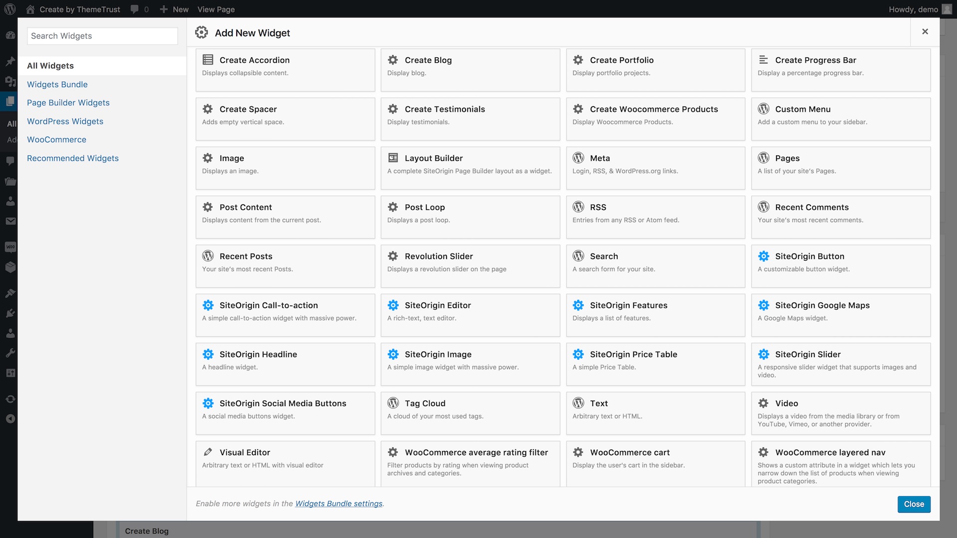Click the comments bubble icon in admin bar
The image size is (957, 538).
[135, 9]
